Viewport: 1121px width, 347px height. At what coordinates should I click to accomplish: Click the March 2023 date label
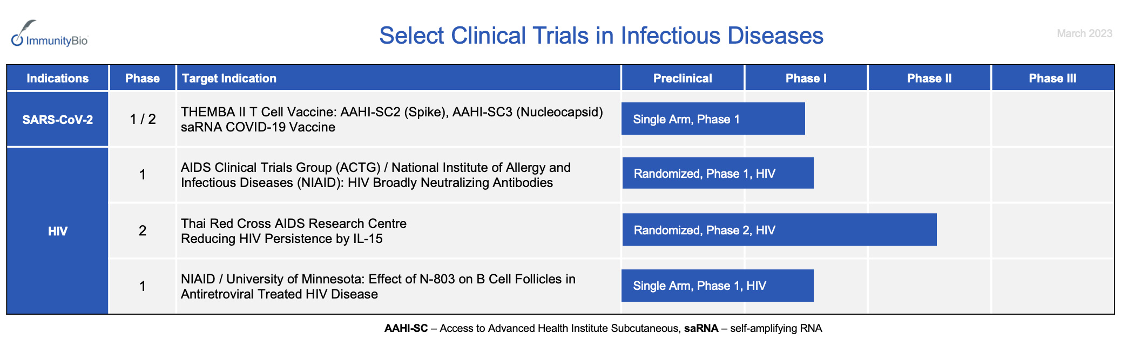tap(1084, 33)
